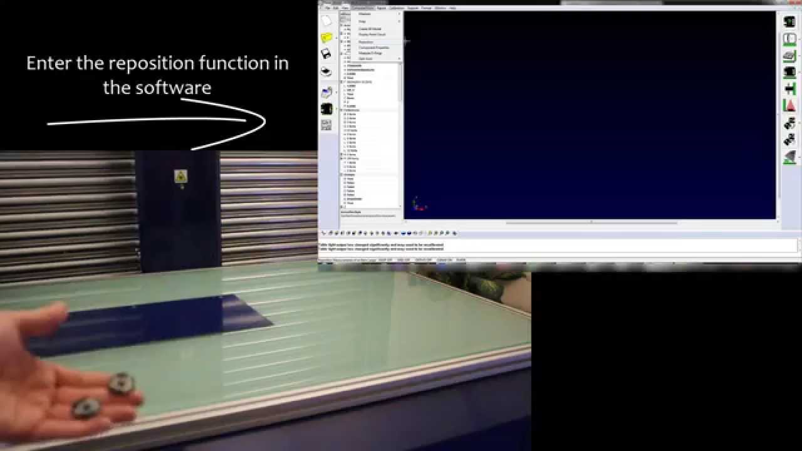
Task: Click the red cone icon in right toolbar
Action: tap(789, 106)
